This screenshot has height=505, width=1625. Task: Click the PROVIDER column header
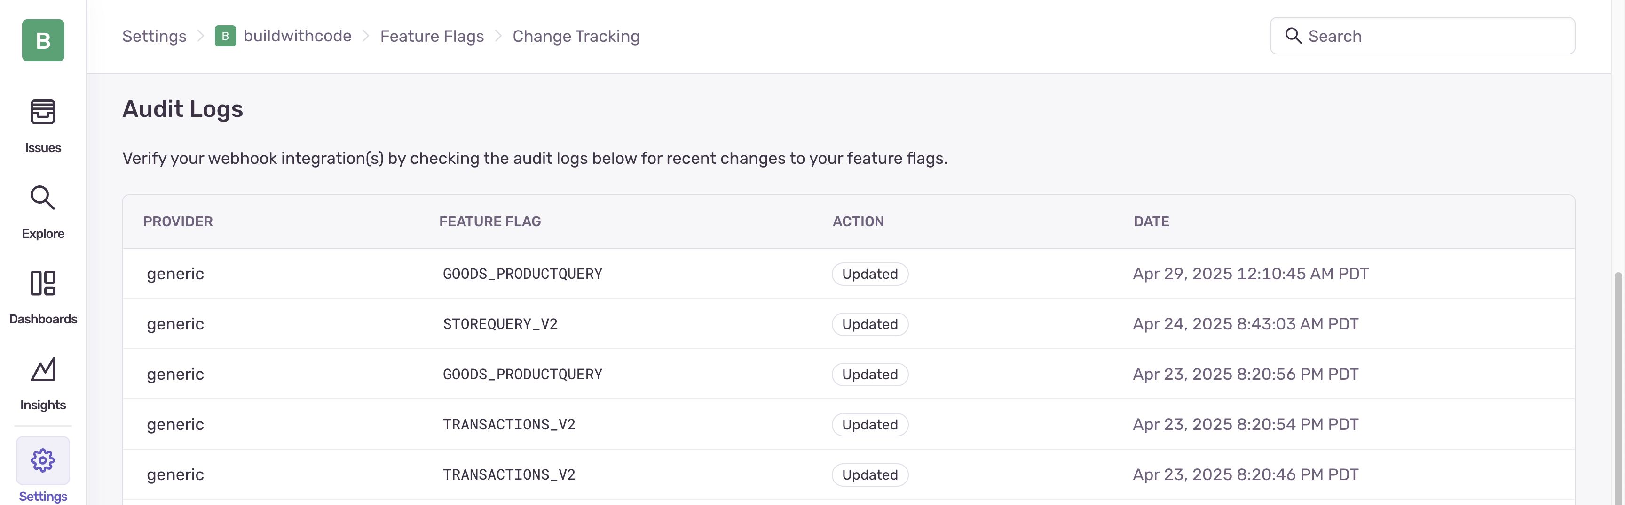click(177, 221)
